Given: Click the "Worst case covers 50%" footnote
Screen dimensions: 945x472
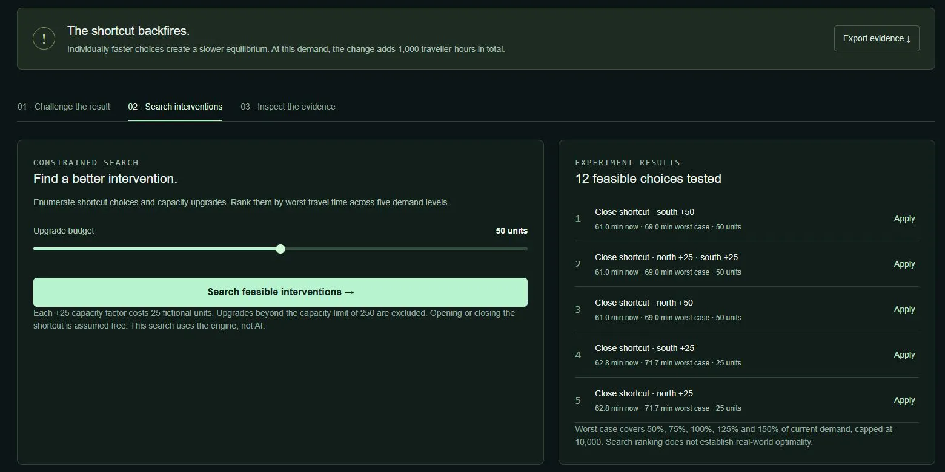Looking at the screenshot, I should click(734, 436).
